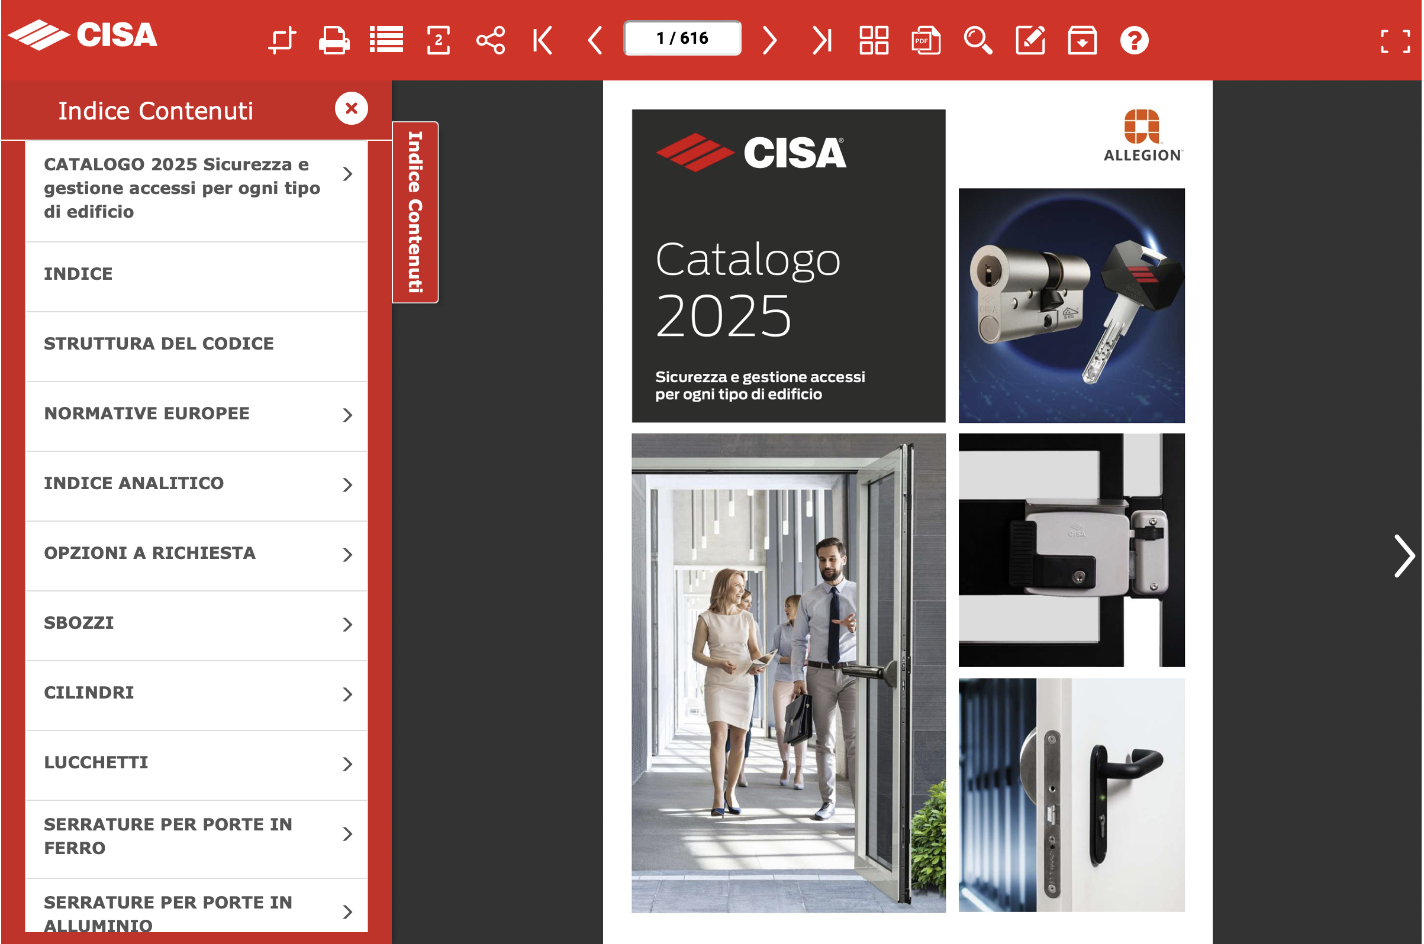Expand the CILINDRI section
Screen dimensions: 1424x944
click(x=347, y=694)
